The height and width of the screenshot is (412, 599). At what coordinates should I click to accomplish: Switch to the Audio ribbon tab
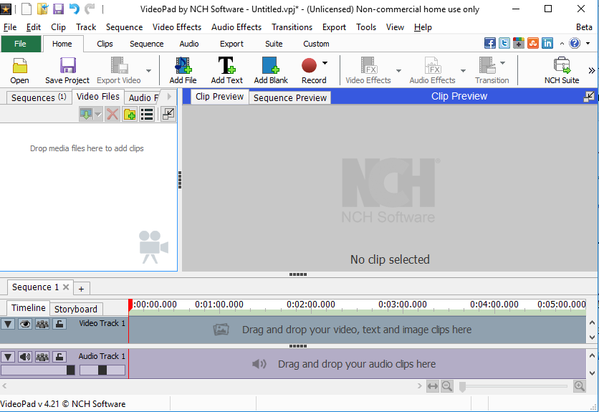coord(189,44)
